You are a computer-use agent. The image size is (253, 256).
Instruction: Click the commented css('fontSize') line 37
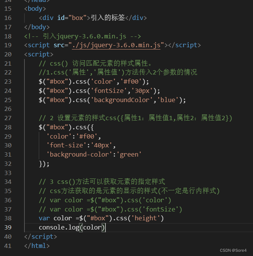(110, 209)
